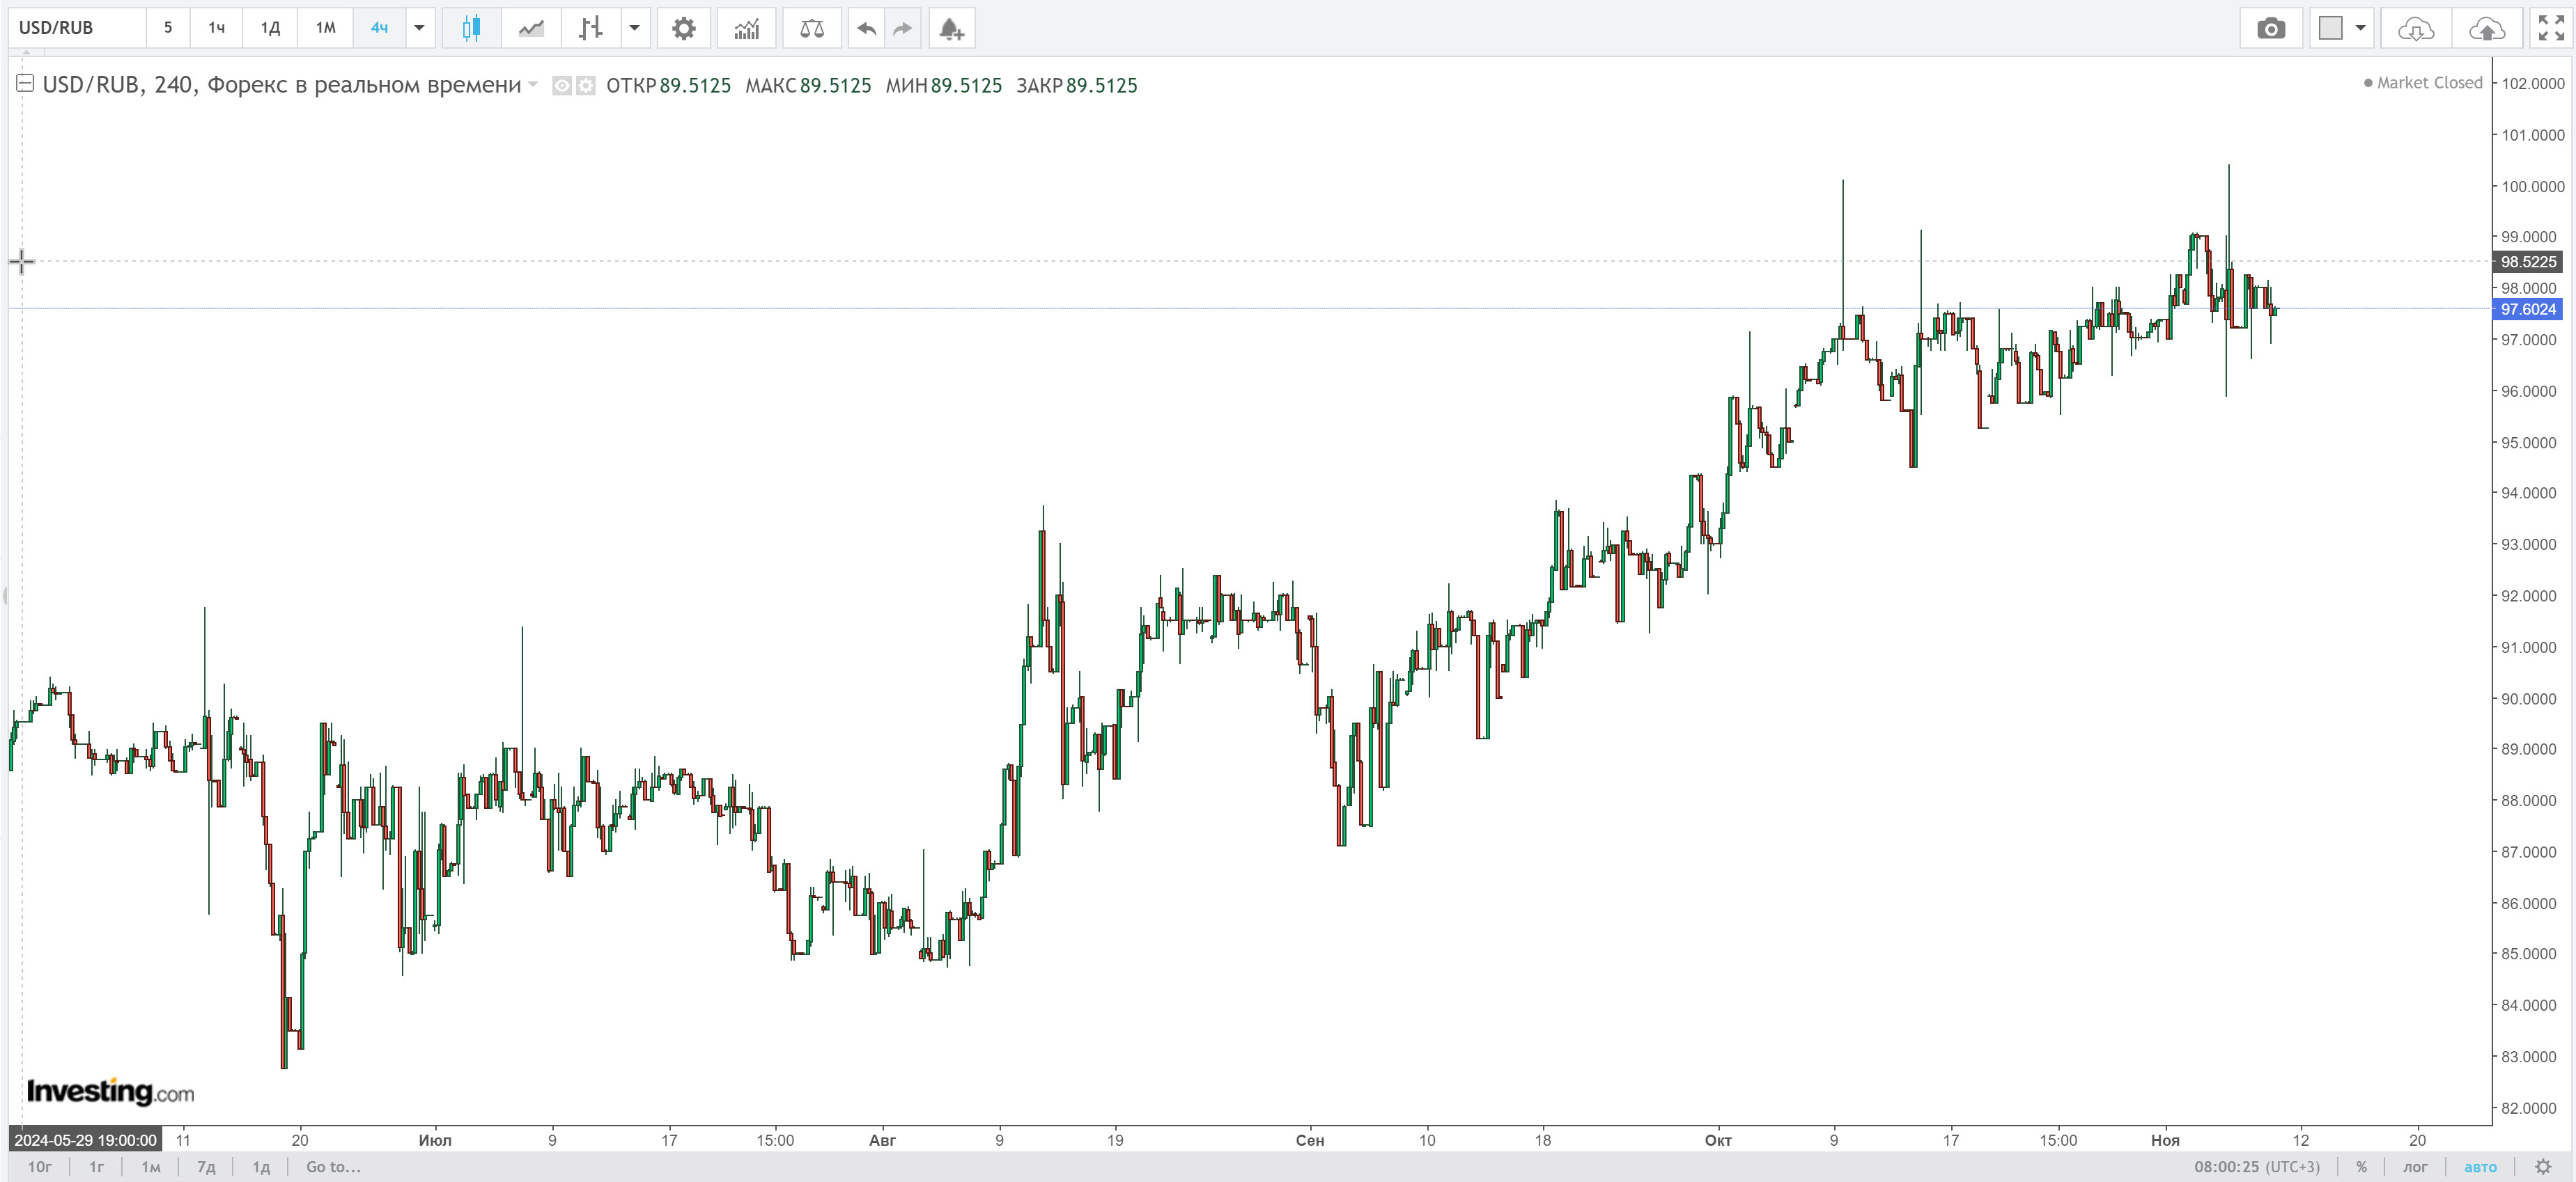Open the indicators icon
The height and width of the screenshot is (1182, 2576).
[x=746, y=28]
